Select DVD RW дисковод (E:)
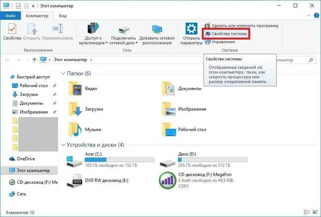This screenshot has height=217, width=321. pyautogui.click(x=98, y=180)
